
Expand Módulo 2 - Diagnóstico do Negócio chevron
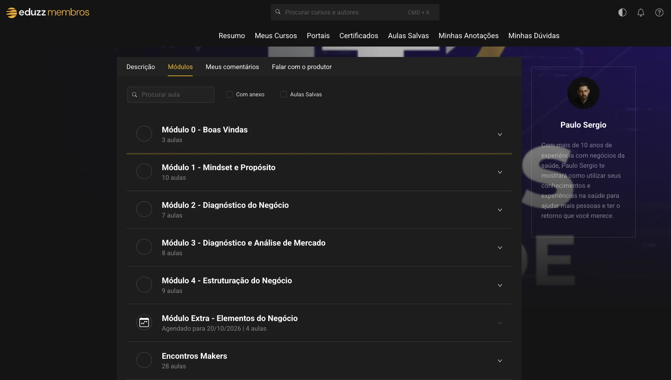pos(500,210)
